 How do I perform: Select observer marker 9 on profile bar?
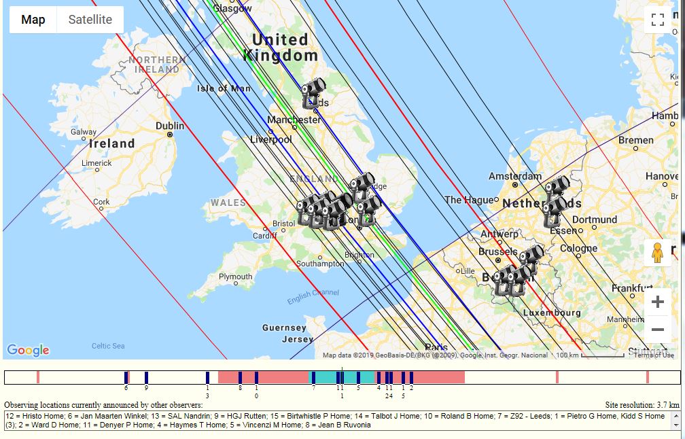146,377
